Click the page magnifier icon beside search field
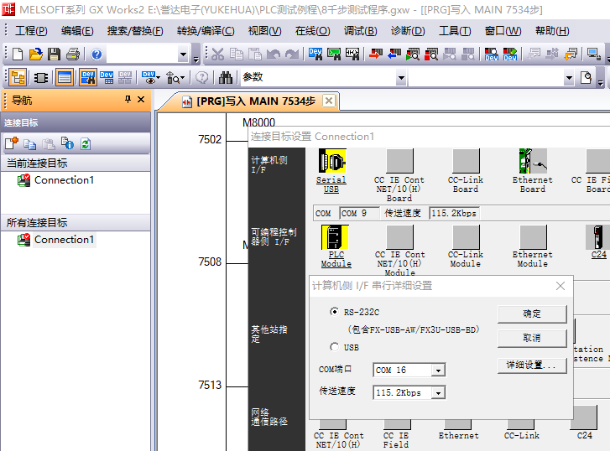This screenshot has height=451, width=610. 586,78
